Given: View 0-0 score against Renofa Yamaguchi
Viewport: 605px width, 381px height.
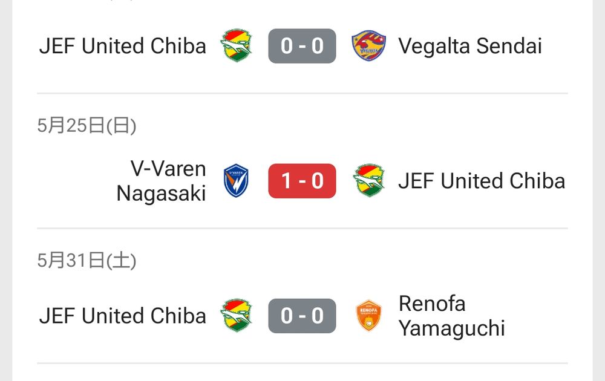Looking at the screenshot, I should point(302,316).
